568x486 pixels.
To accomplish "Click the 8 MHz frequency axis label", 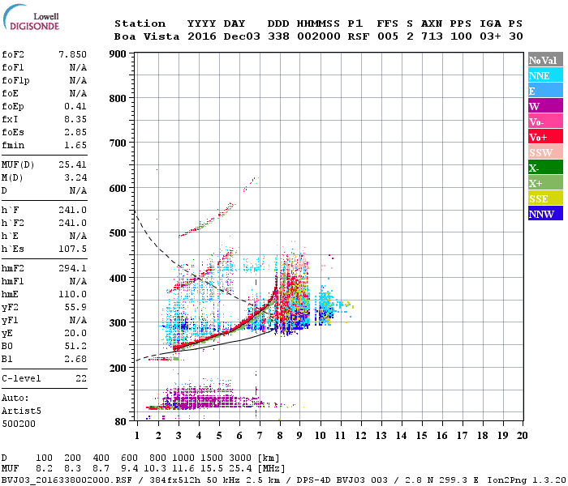I will 280,436.
